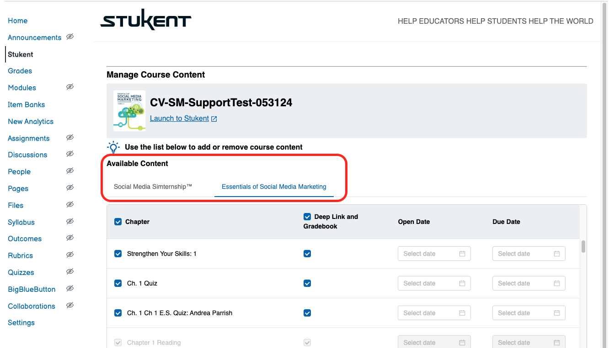This screenshot has height=348, width=609.
Task: Open Rubrics link
Action: click(20, 255)
